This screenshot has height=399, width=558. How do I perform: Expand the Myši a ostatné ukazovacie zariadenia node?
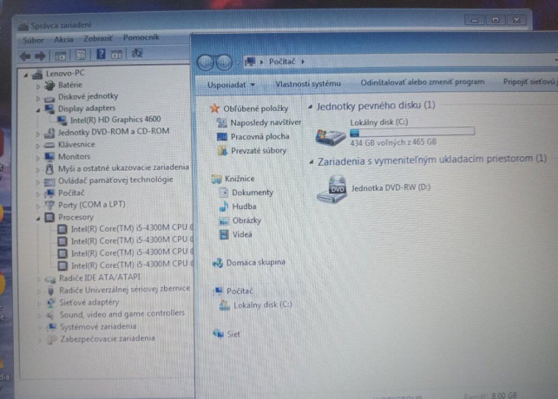(37, 169)
